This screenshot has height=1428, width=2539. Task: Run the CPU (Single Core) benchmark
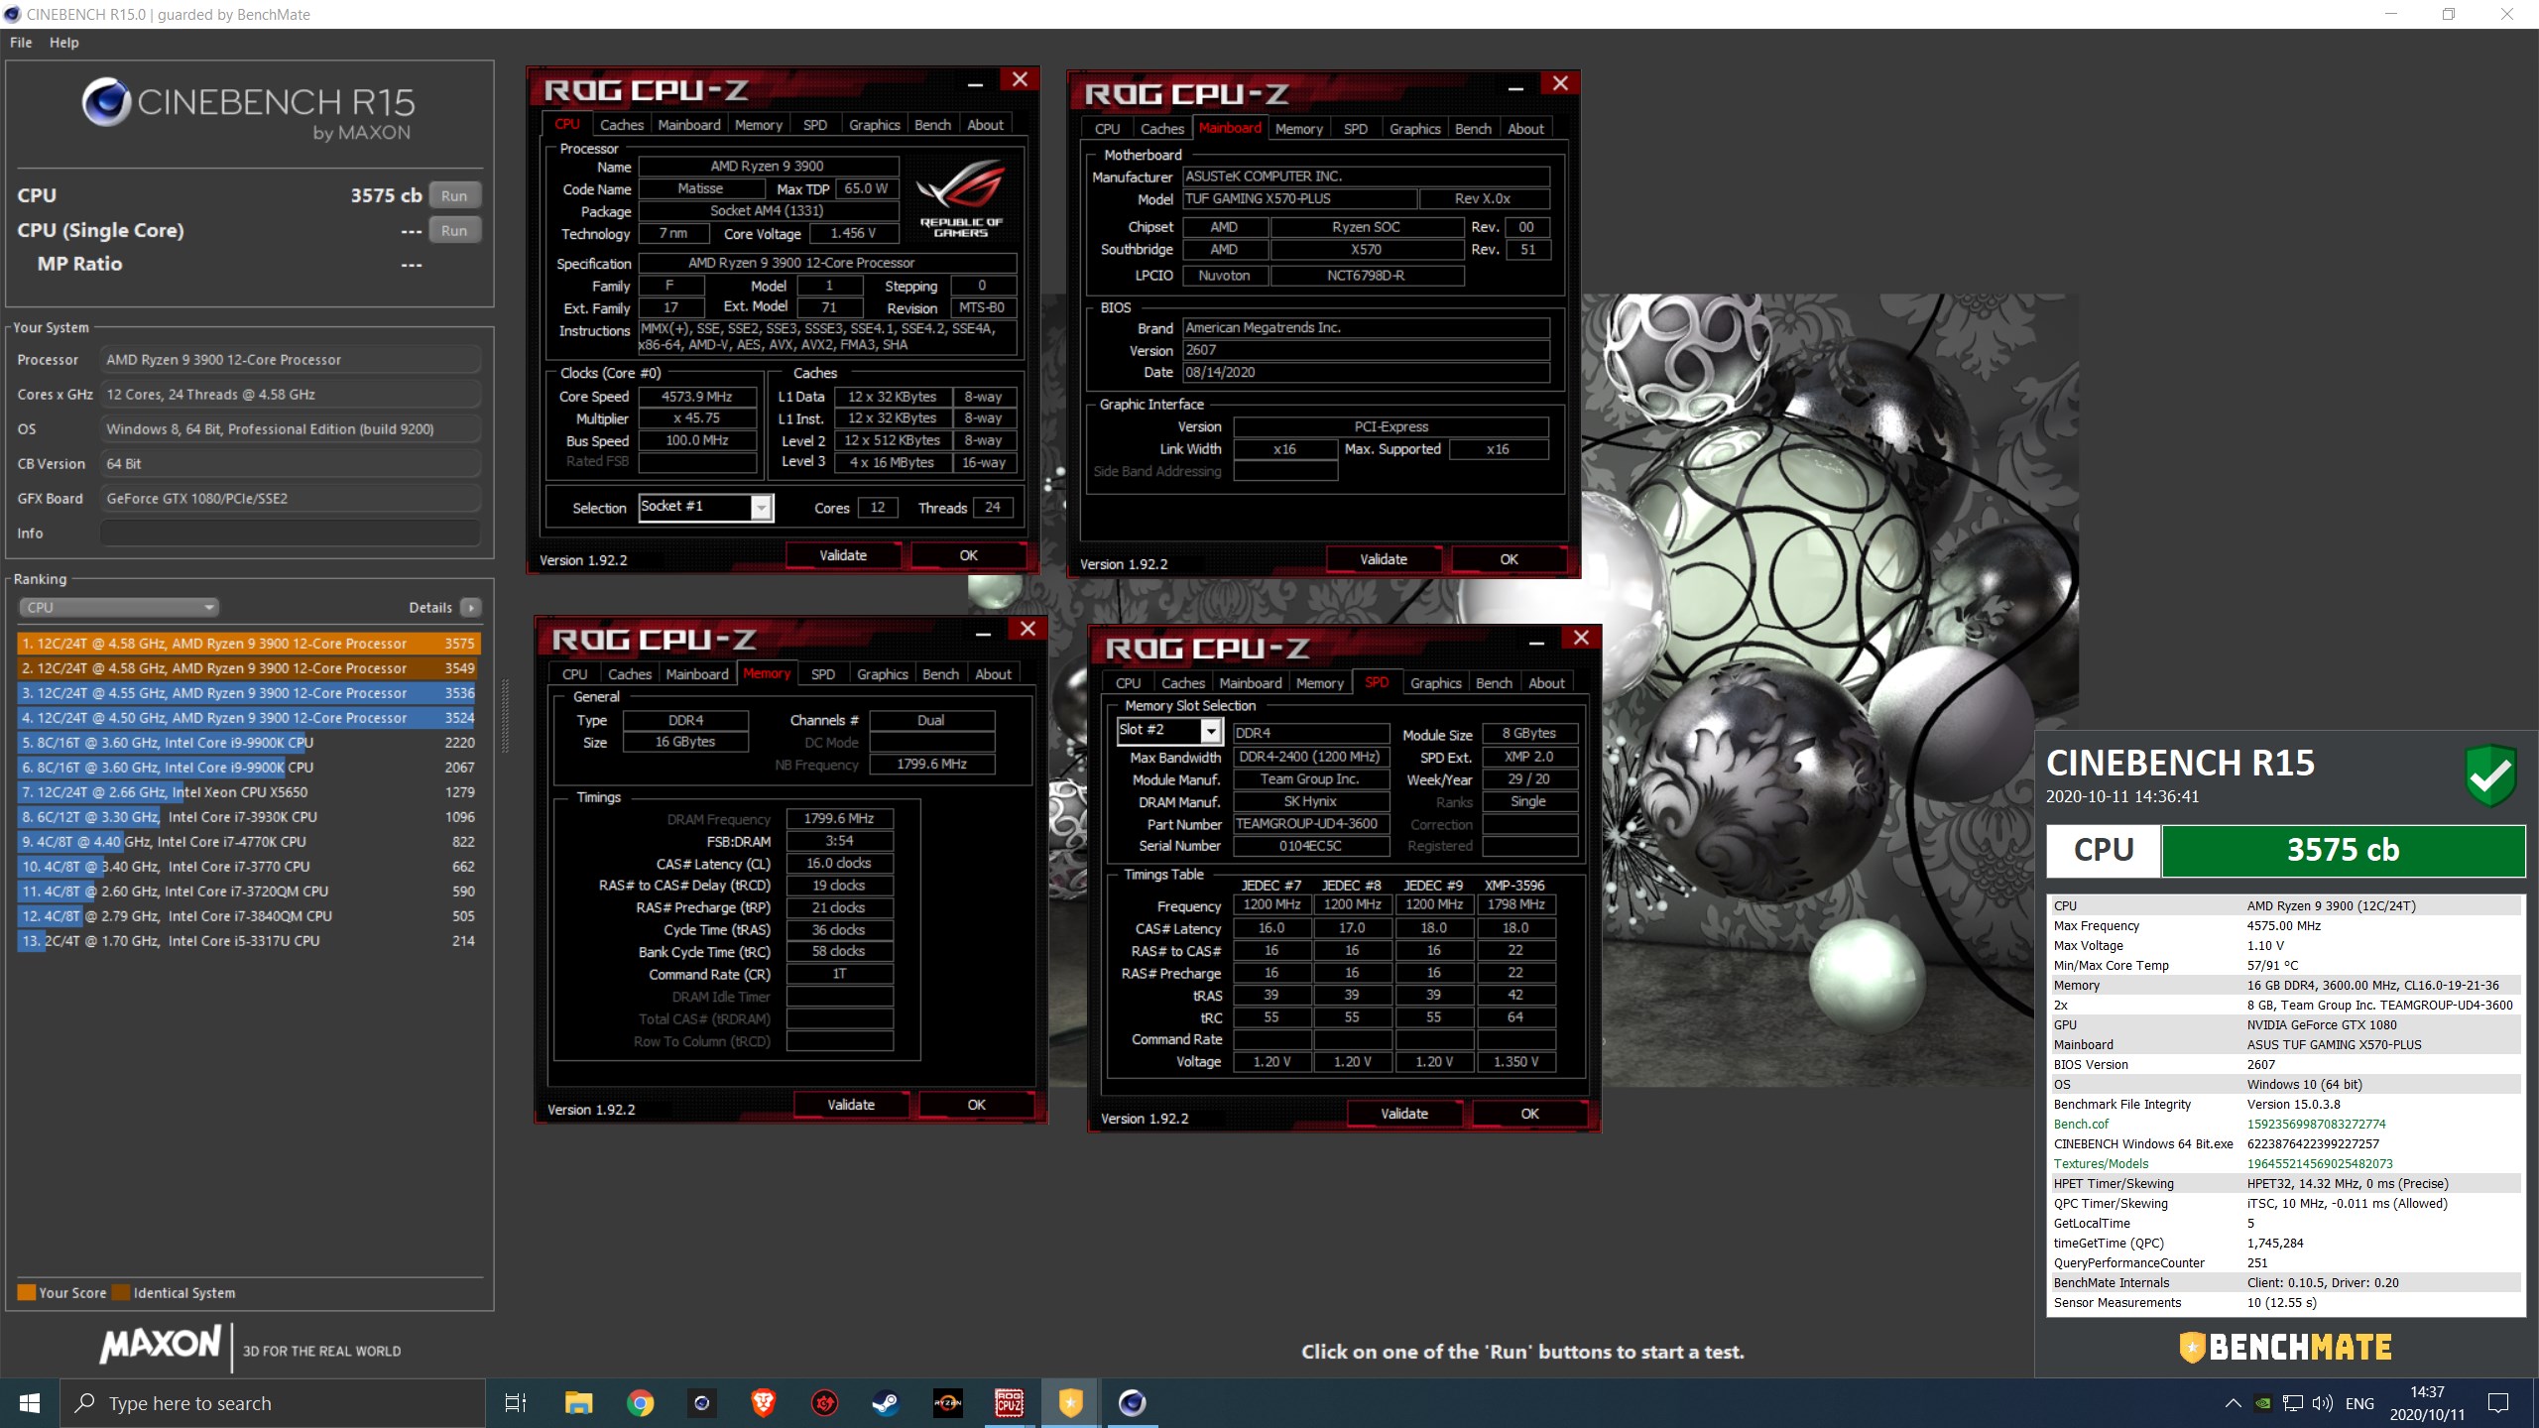coord(454,230)
